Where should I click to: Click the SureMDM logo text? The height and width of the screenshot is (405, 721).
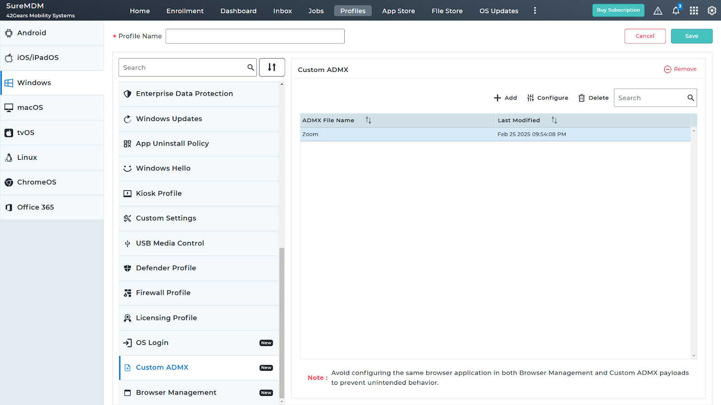(25, 6)
